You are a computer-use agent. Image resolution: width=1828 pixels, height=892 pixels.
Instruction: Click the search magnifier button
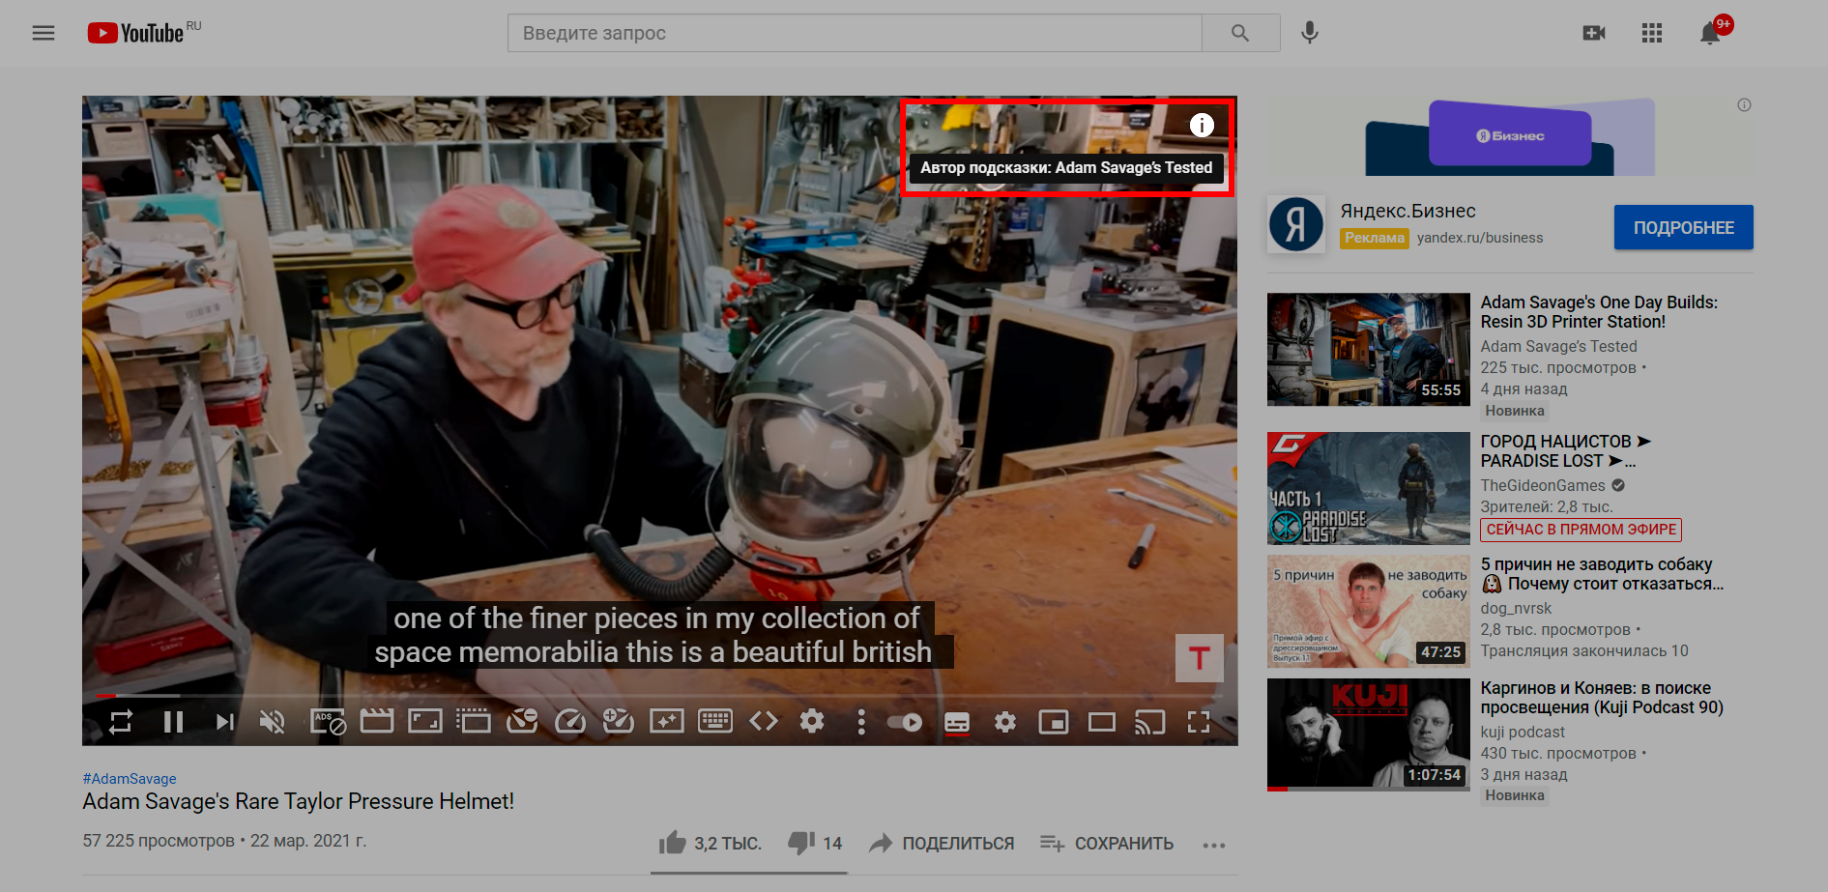1240,33
